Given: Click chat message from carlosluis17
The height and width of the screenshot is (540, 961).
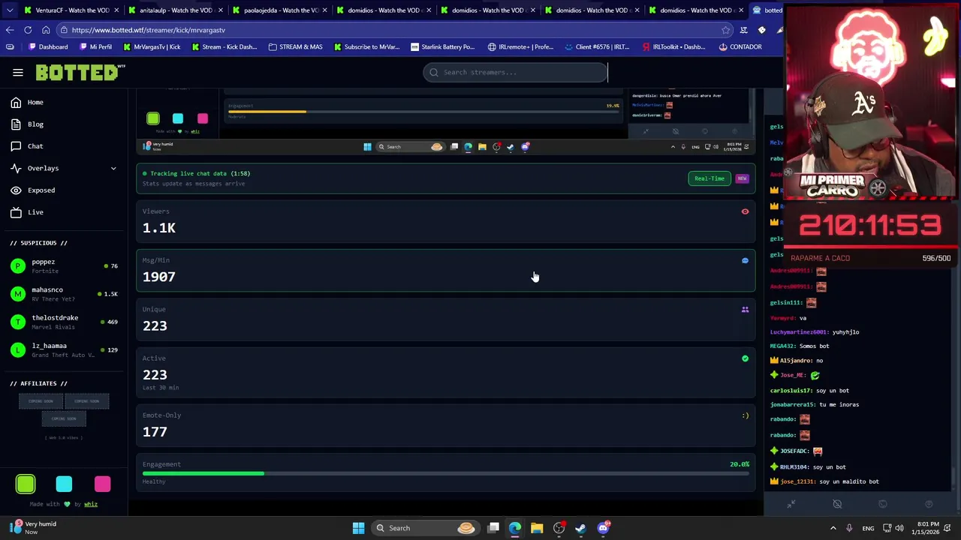Looking at the screenshot, I should click(x=809, y=390).
